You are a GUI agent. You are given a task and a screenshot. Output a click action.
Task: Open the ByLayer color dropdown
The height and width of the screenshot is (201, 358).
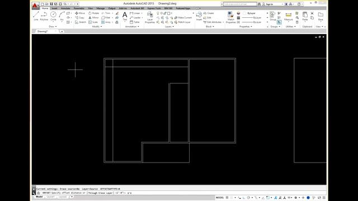tap(267, 13)
